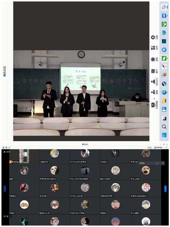Image resolution: width=170 pixels, height=227 pixels.
Task: Open Photoshop from the taskbar
Action: (164, 41)
